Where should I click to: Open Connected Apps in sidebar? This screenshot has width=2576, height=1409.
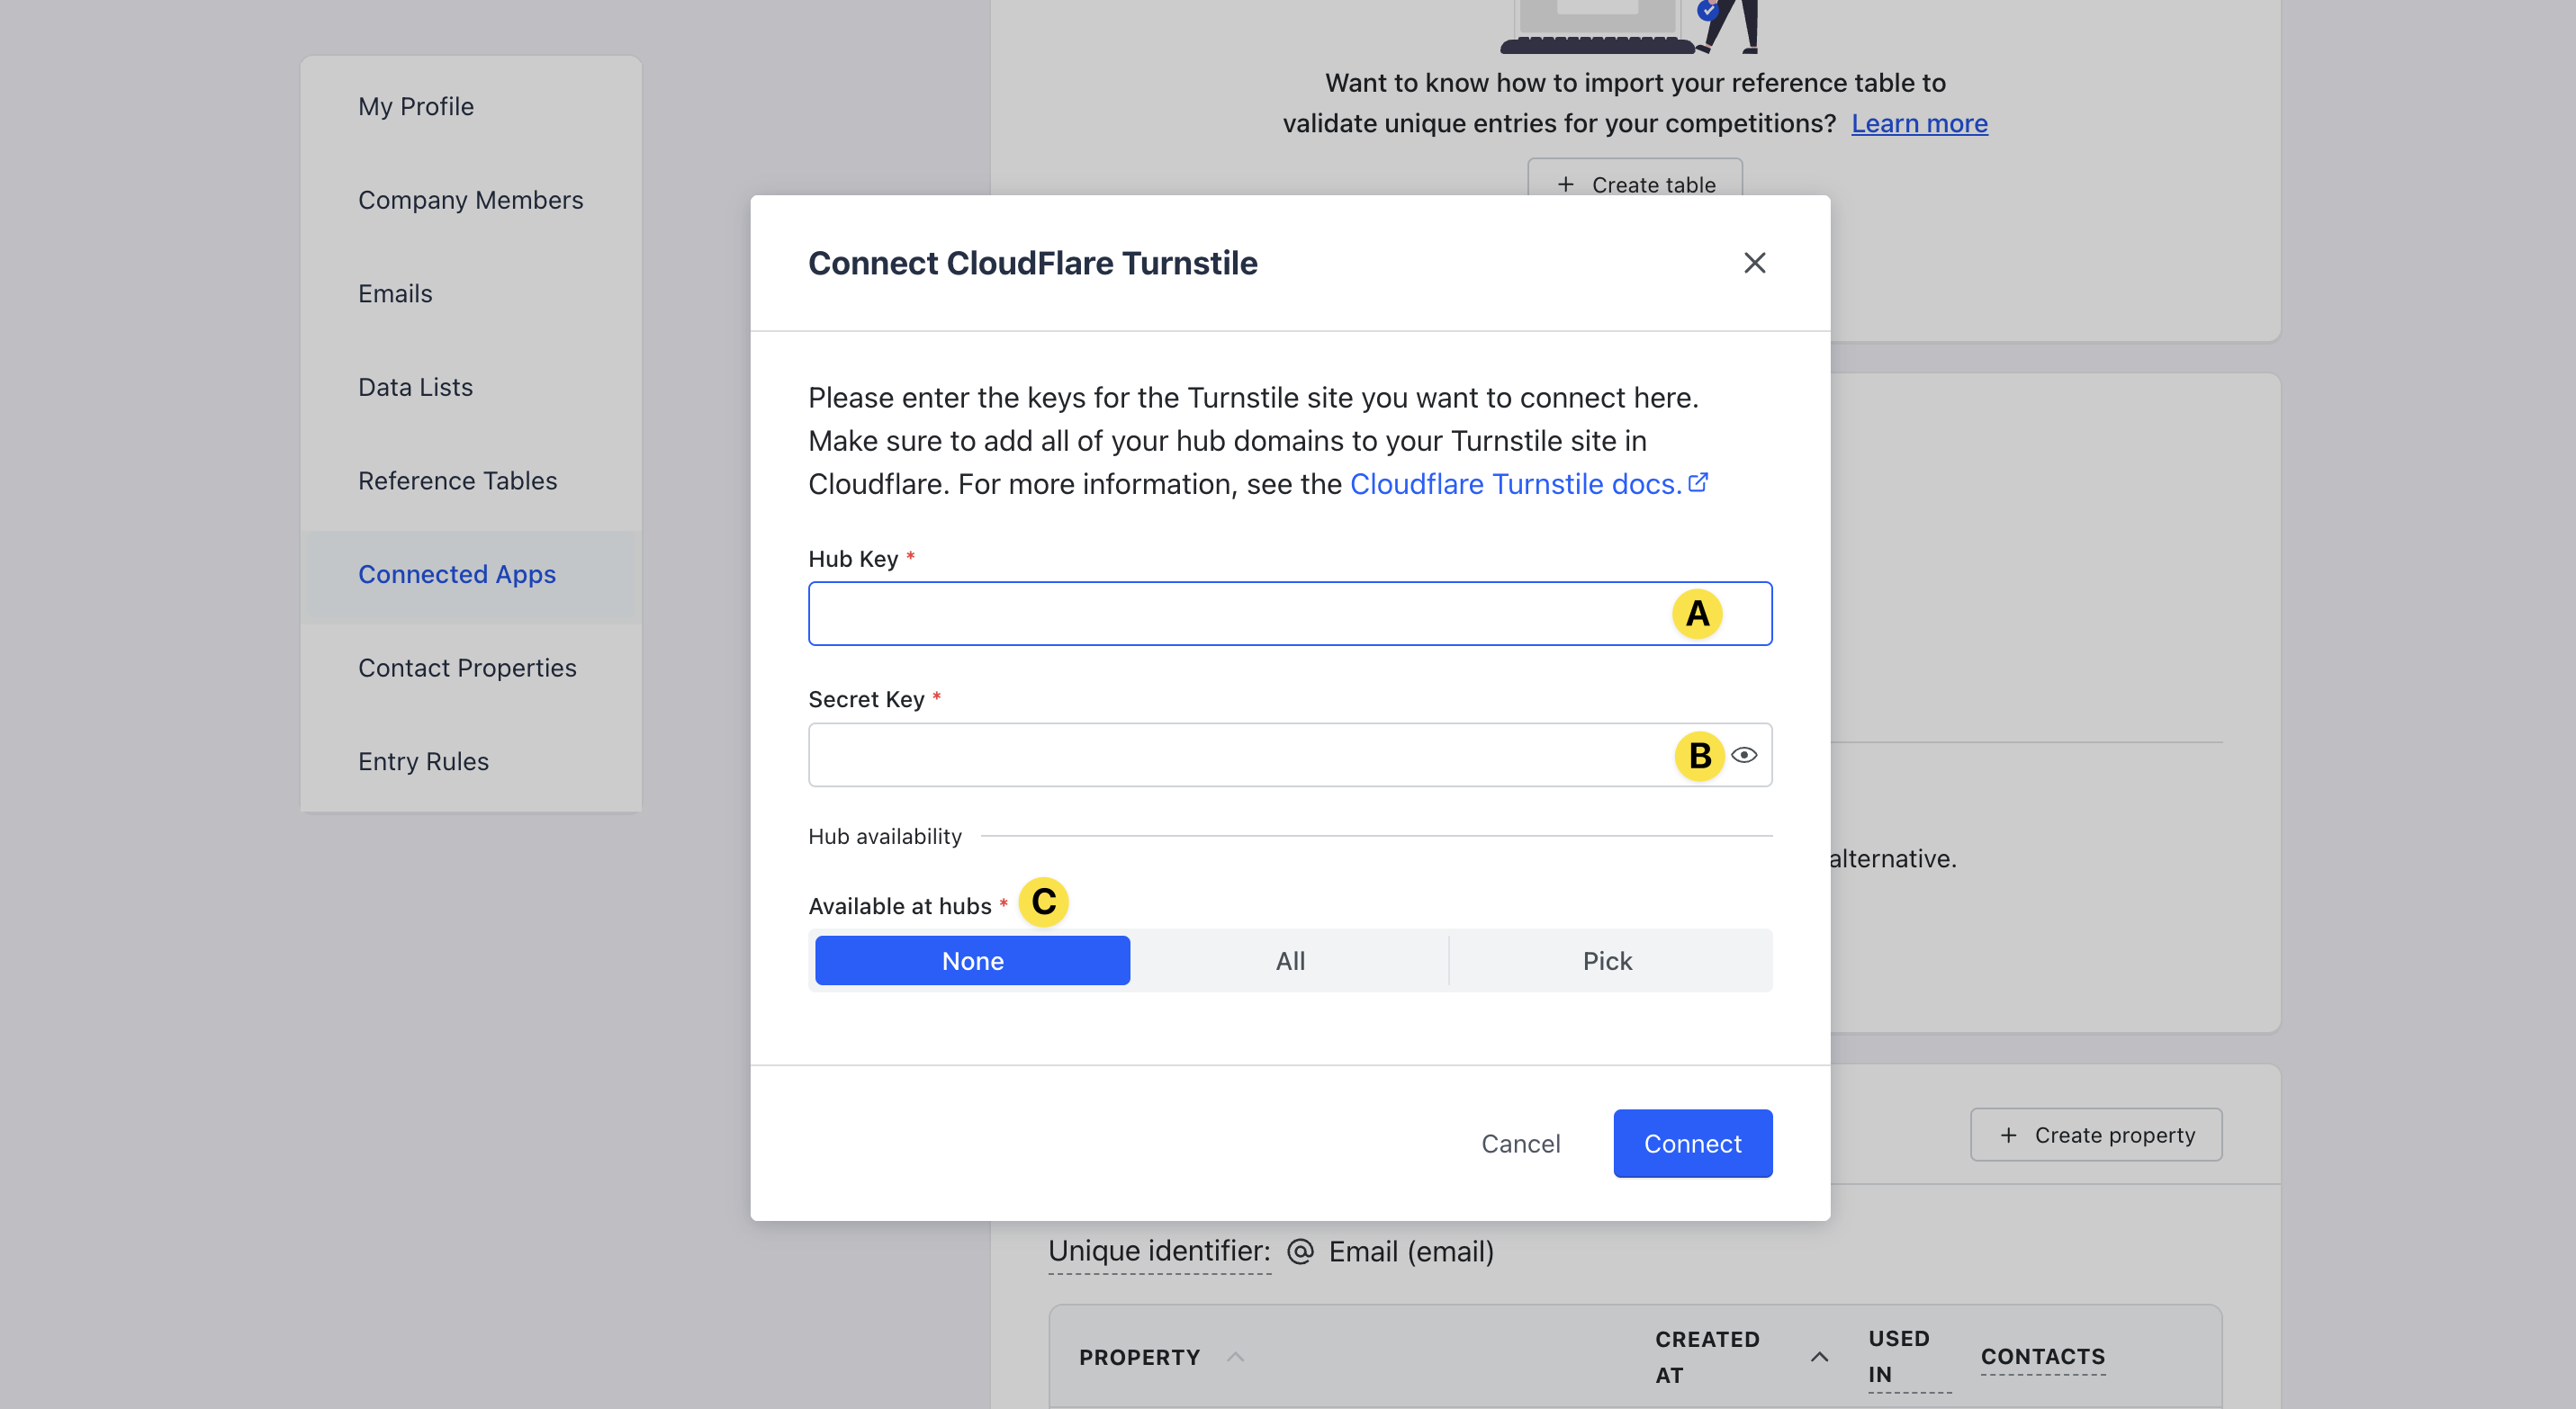coord(457,575)
